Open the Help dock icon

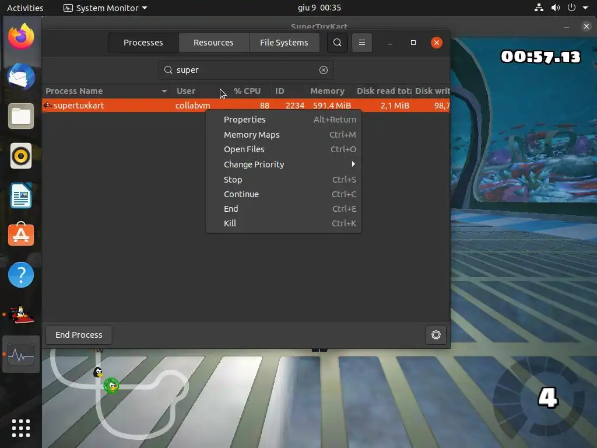(x=21, y=275)
